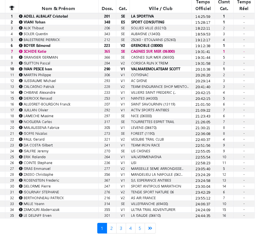The height and width of the screenshot is (236, 262).
Task: Click the trophy icon in the table header
Action: point(12,8)
